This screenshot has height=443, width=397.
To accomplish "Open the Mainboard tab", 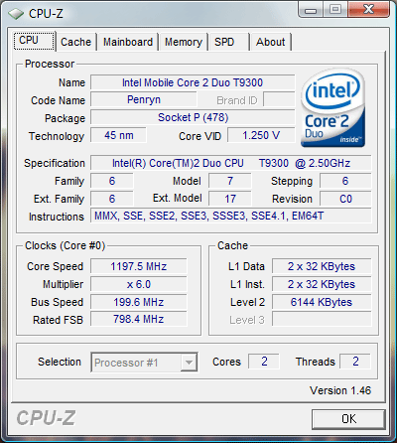I will 128,42.
